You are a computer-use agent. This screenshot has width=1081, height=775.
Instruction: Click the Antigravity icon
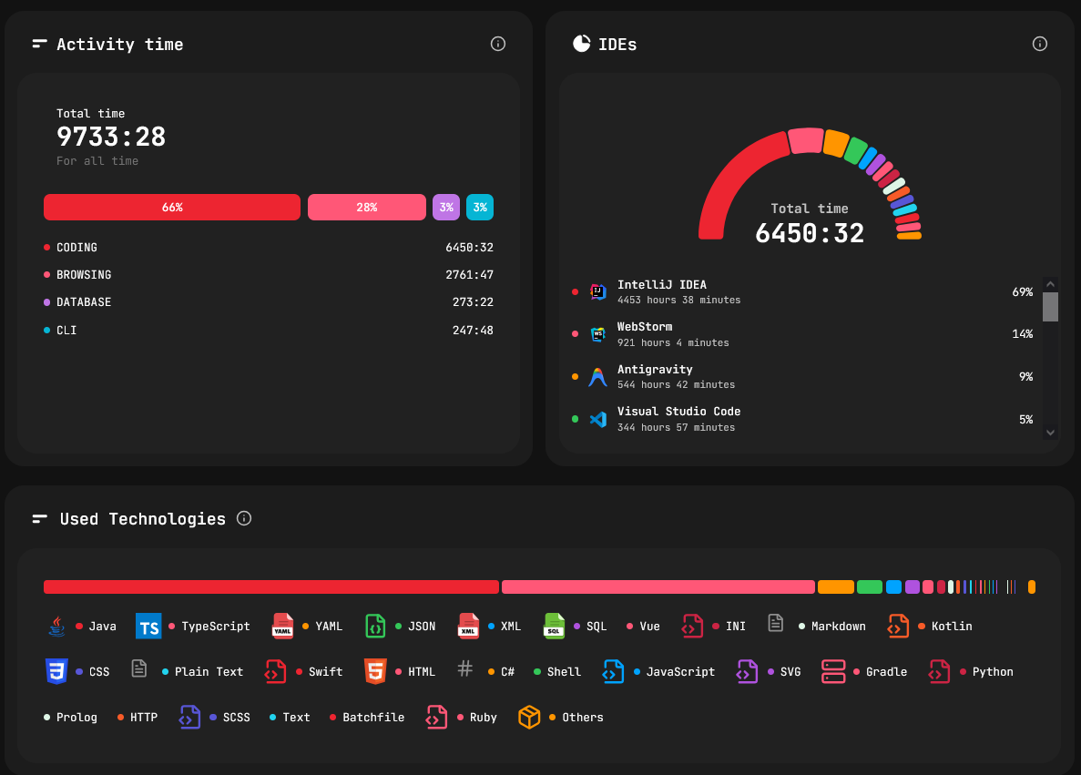tap(597, 375)
